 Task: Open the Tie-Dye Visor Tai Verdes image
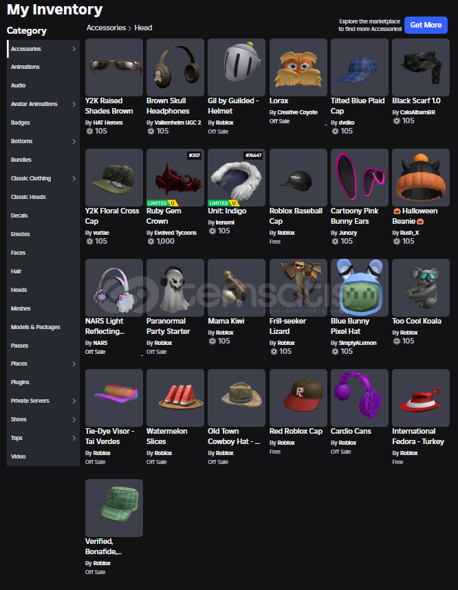114,398
